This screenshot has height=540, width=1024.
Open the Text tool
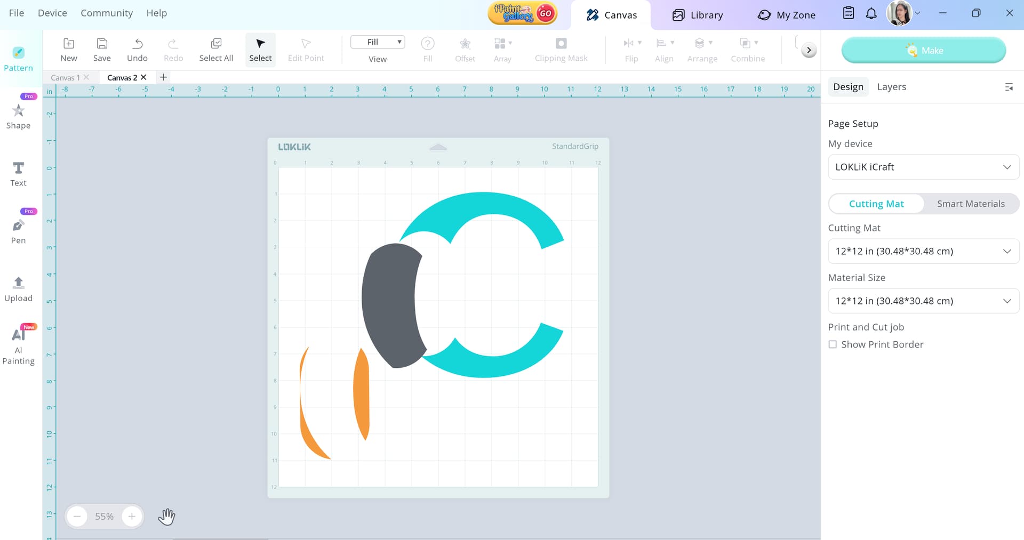18,174
